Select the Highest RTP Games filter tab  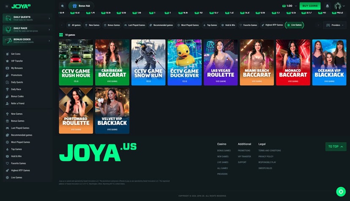click(272, 25)
